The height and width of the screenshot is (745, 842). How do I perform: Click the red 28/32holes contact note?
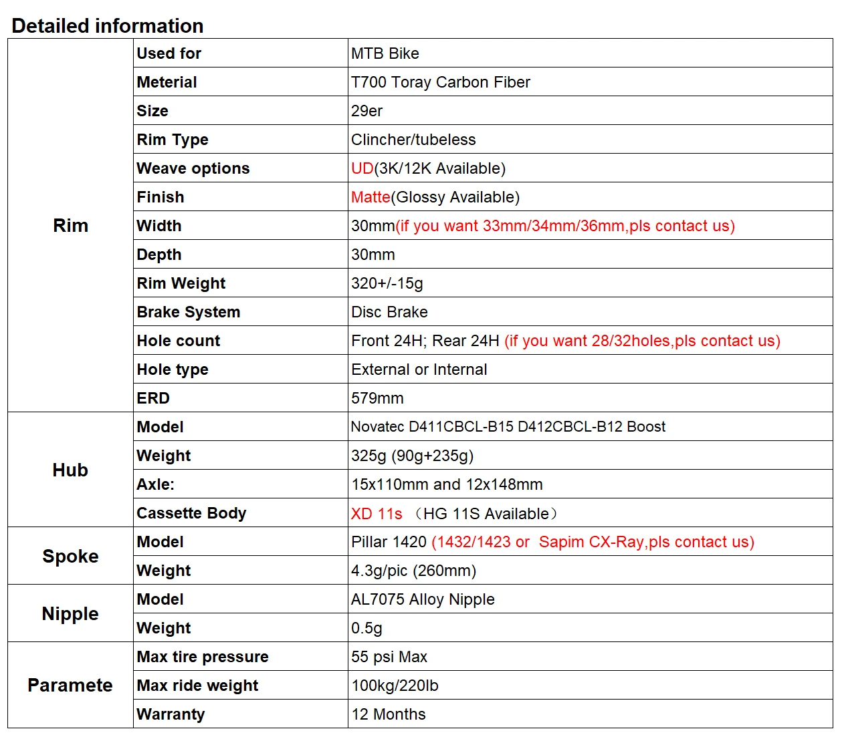(x=642, y=341)
